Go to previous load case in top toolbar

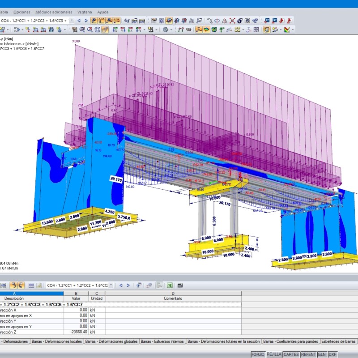[79, 21]
